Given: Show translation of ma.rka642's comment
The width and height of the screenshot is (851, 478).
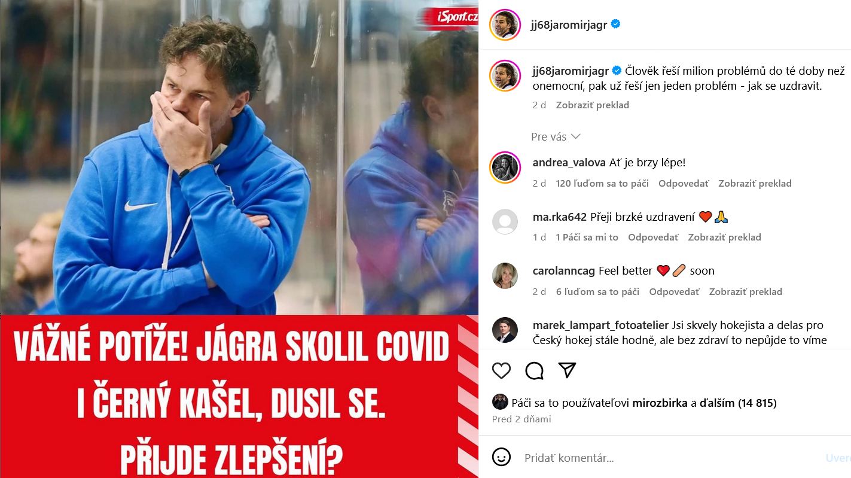Looking at the screenshot, I should (x=725, y=238).
